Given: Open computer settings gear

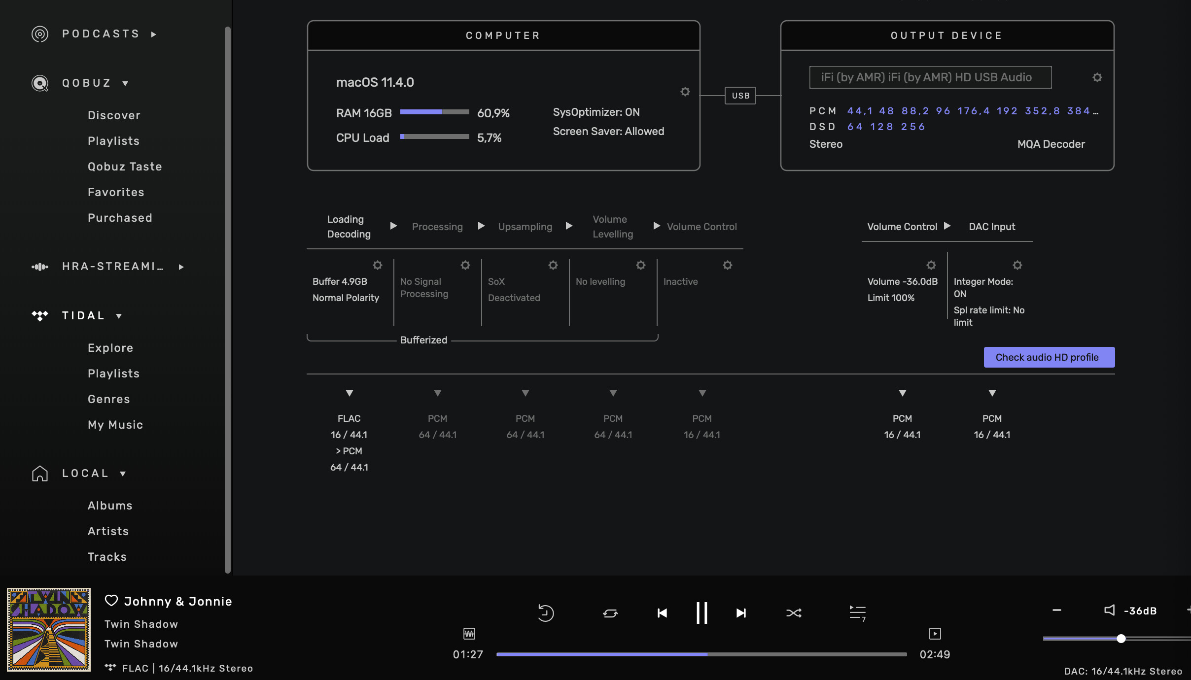Looking at the screenshot, I should tap(685, 92).
